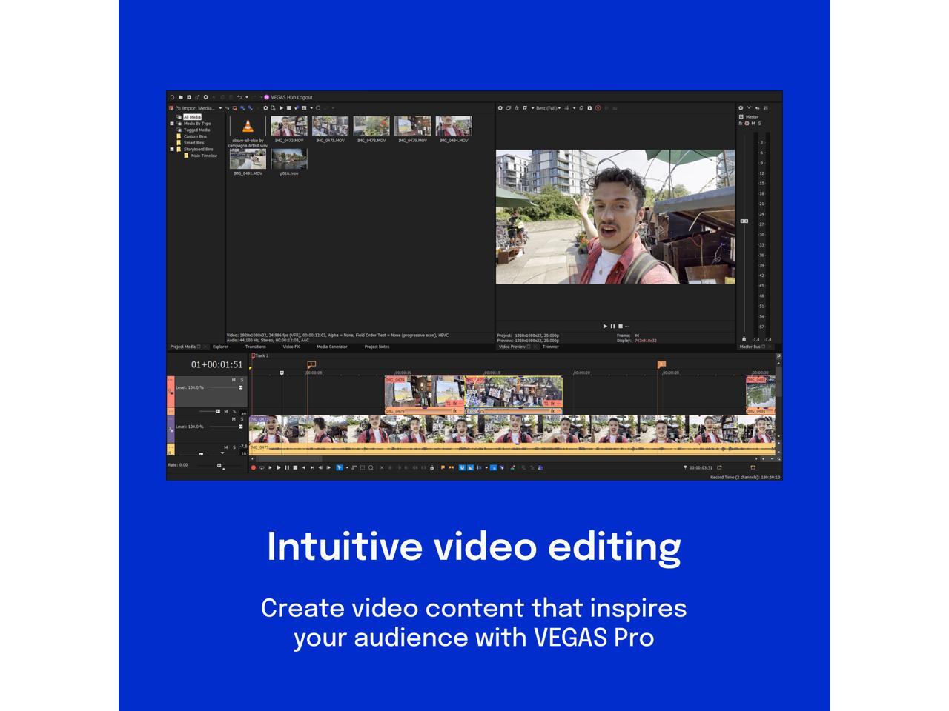This screenshot has width=949, height=711.
Task: Click the Import Media button
Action: [x=197, y=108]
